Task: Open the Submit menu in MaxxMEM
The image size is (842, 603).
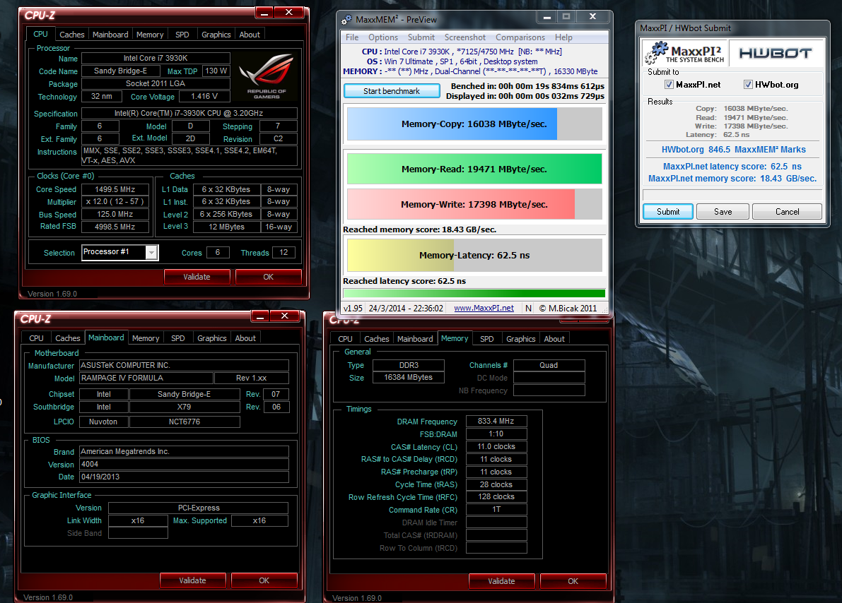Action: pos(421,37)
